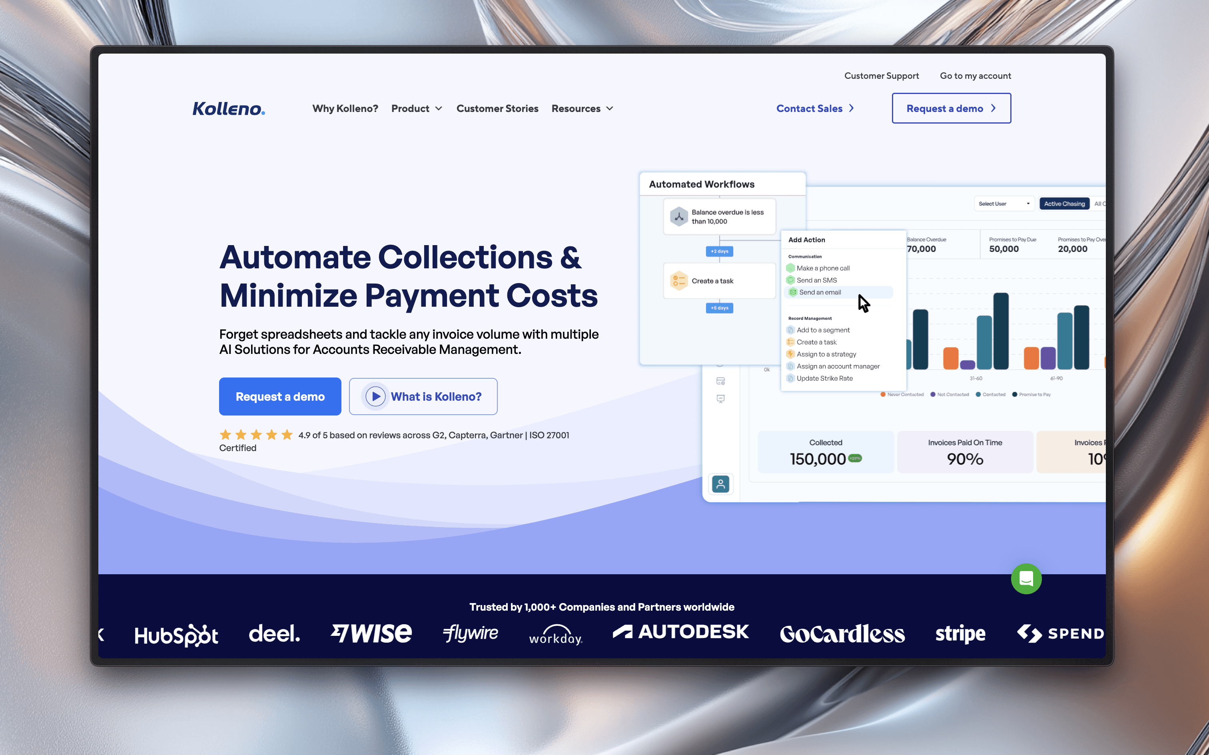Viewport: 1209px width, 755px height.
Task: Click the play icon beside What is Kolleno?
Action: click(x=375, y=396)
